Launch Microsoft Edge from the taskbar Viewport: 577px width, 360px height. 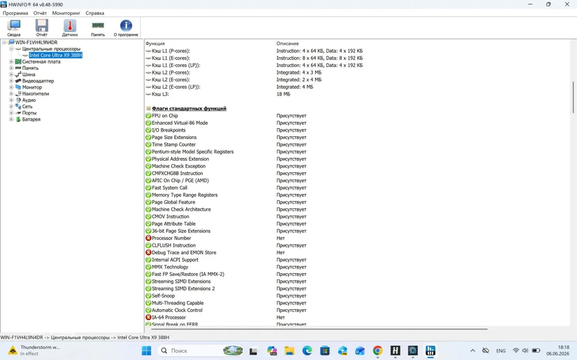(307, 351)
